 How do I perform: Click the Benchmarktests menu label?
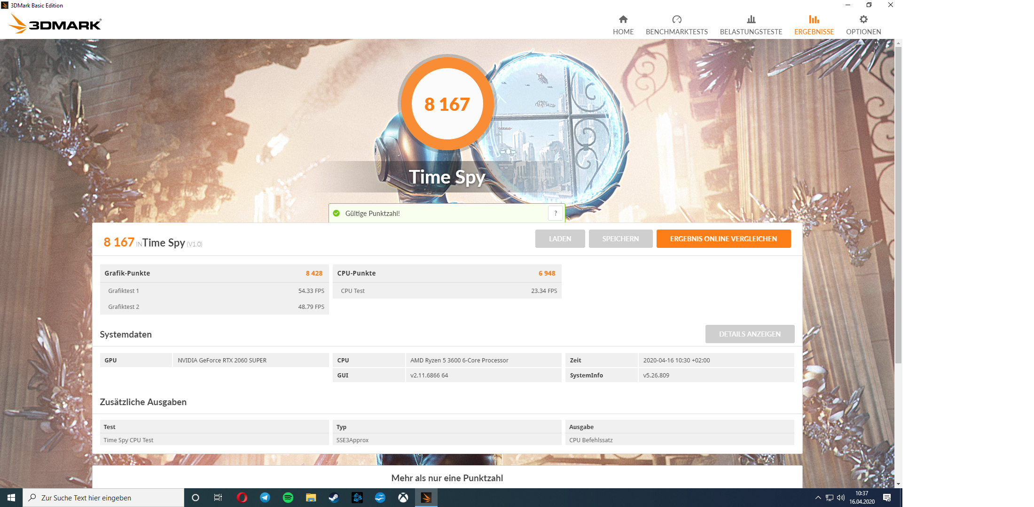tap(676, 32)
